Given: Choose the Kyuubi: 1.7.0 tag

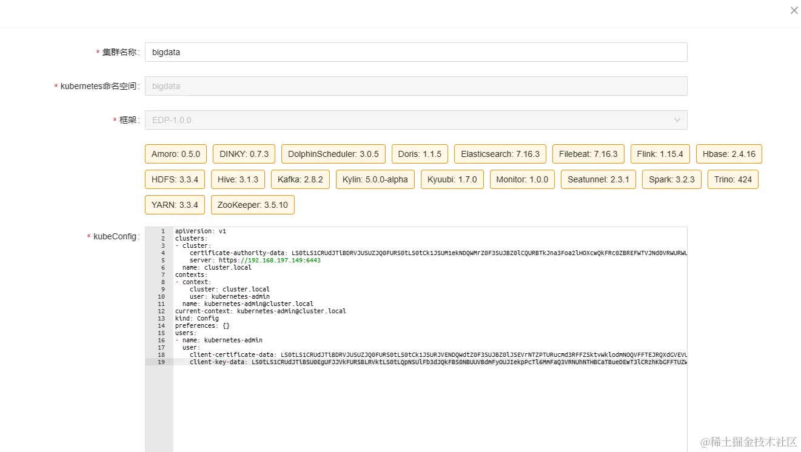Looking at the screenshot, I should [452, 179].
